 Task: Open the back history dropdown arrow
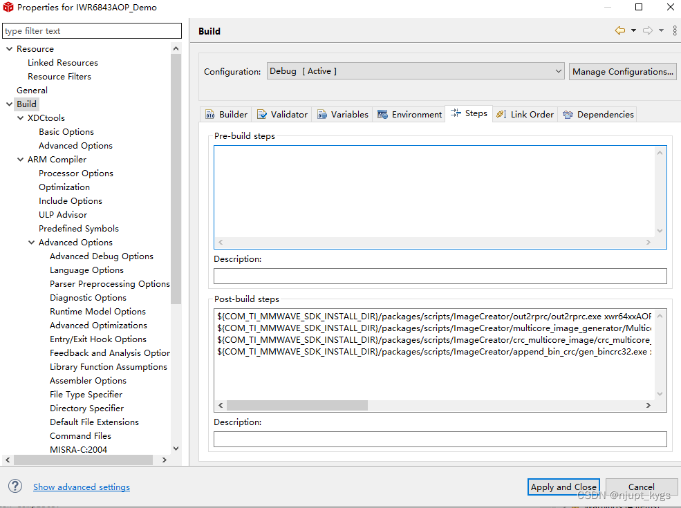pos(633,30)
